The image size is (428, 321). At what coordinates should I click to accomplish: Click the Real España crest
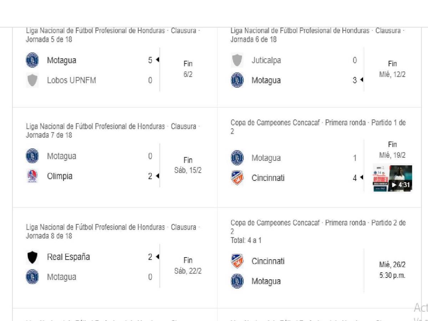pyautogui.click(x=32, y=257)
